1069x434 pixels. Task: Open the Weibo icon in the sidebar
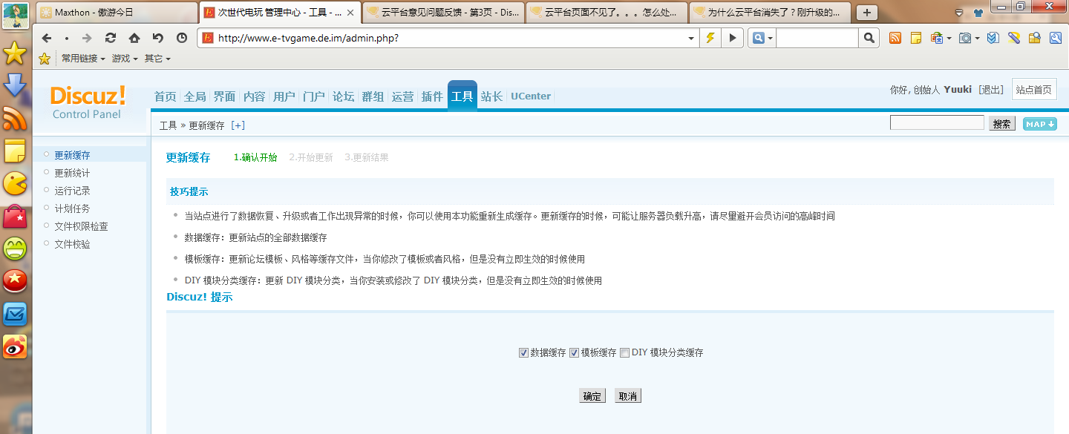tap(15, 346)
